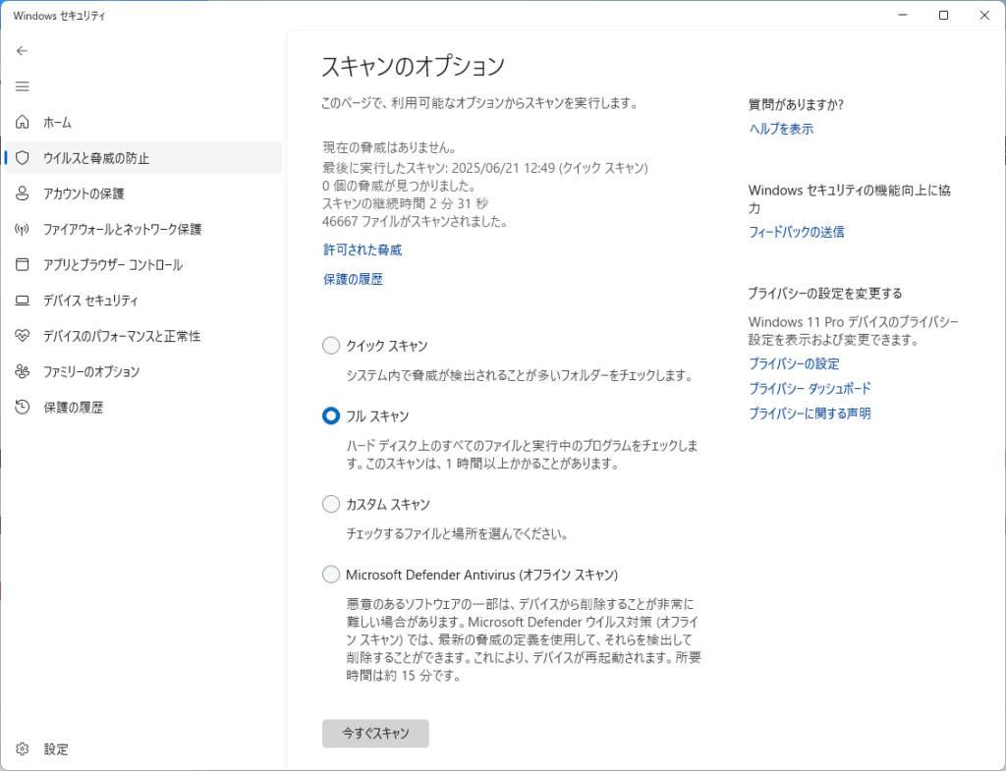Go back with the back arrow
Image resolution: width=1006 pixels, height=771 pixels.
tap(23, 50)
